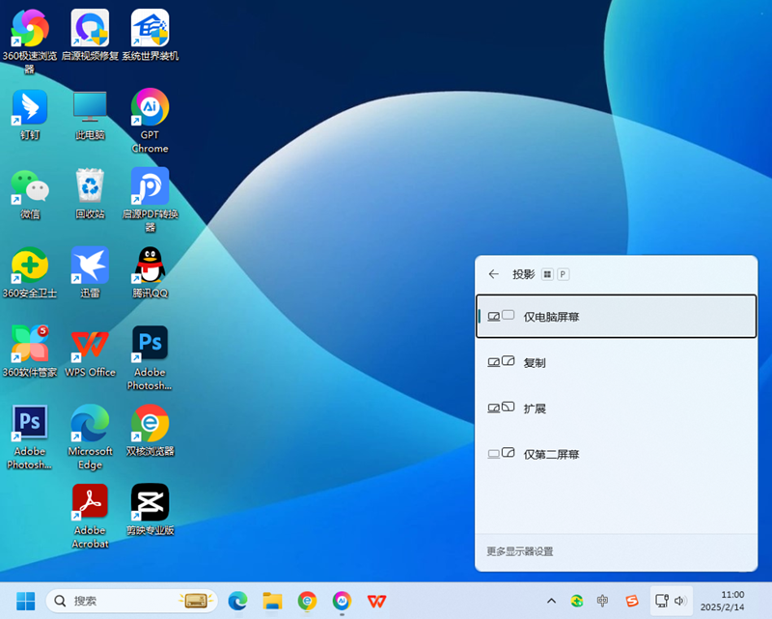Toggle the 中 input language indicator
This screenshot has height=619, width=772.
coord(602,601)
